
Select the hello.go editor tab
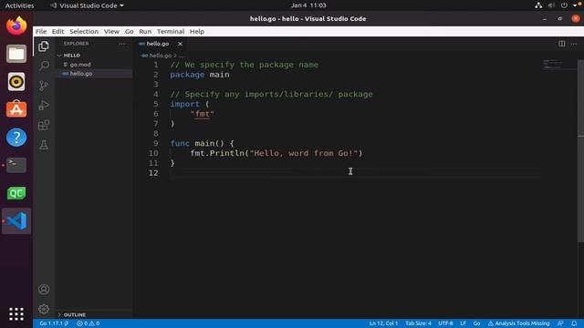point(158,44)
